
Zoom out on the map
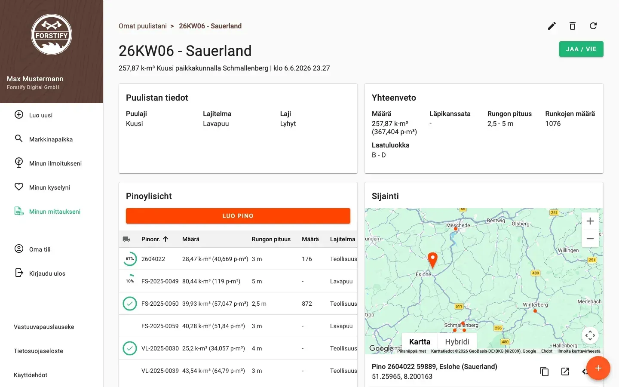[590, 239]
